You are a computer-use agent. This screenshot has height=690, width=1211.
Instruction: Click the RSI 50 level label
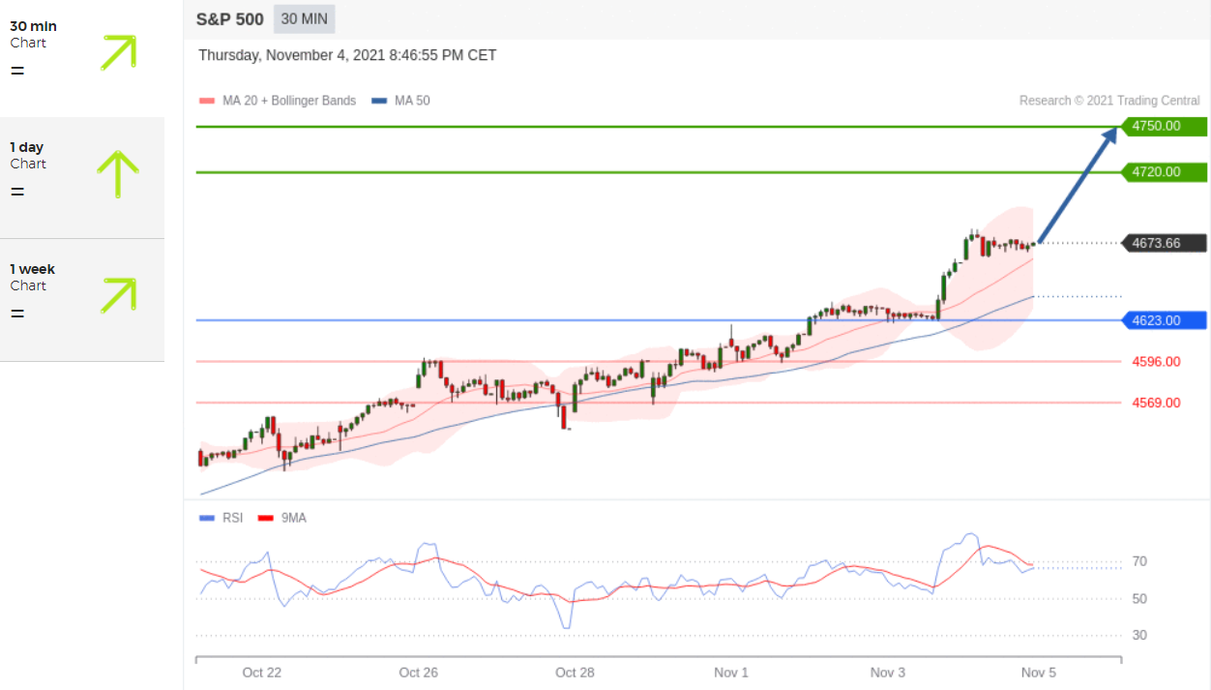tap(1139, 599)
